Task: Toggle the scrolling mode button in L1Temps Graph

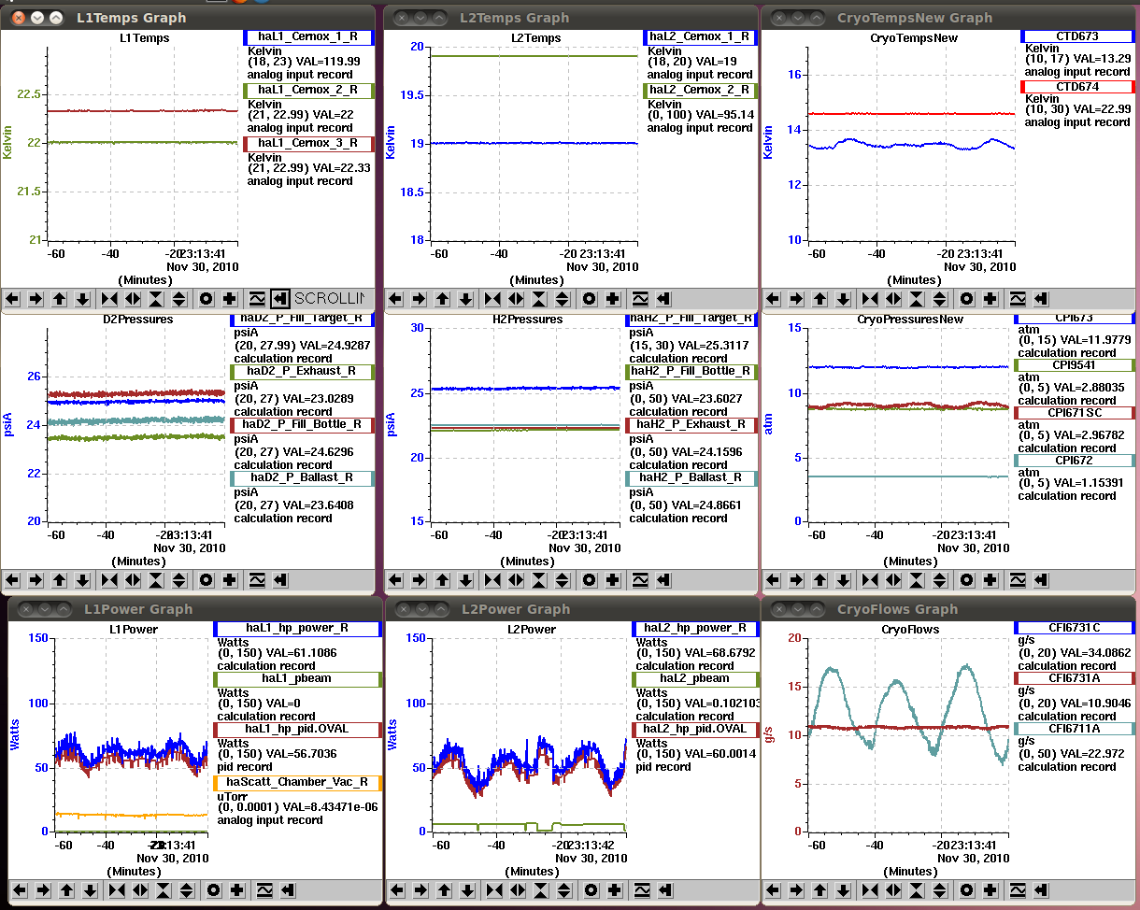Action: 279,299
